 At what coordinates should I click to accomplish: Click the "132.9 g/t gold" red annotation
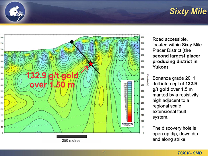(x=52, y=75)
